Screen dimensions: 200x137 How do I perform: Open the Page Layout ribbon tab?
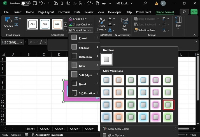click(46, 12)
